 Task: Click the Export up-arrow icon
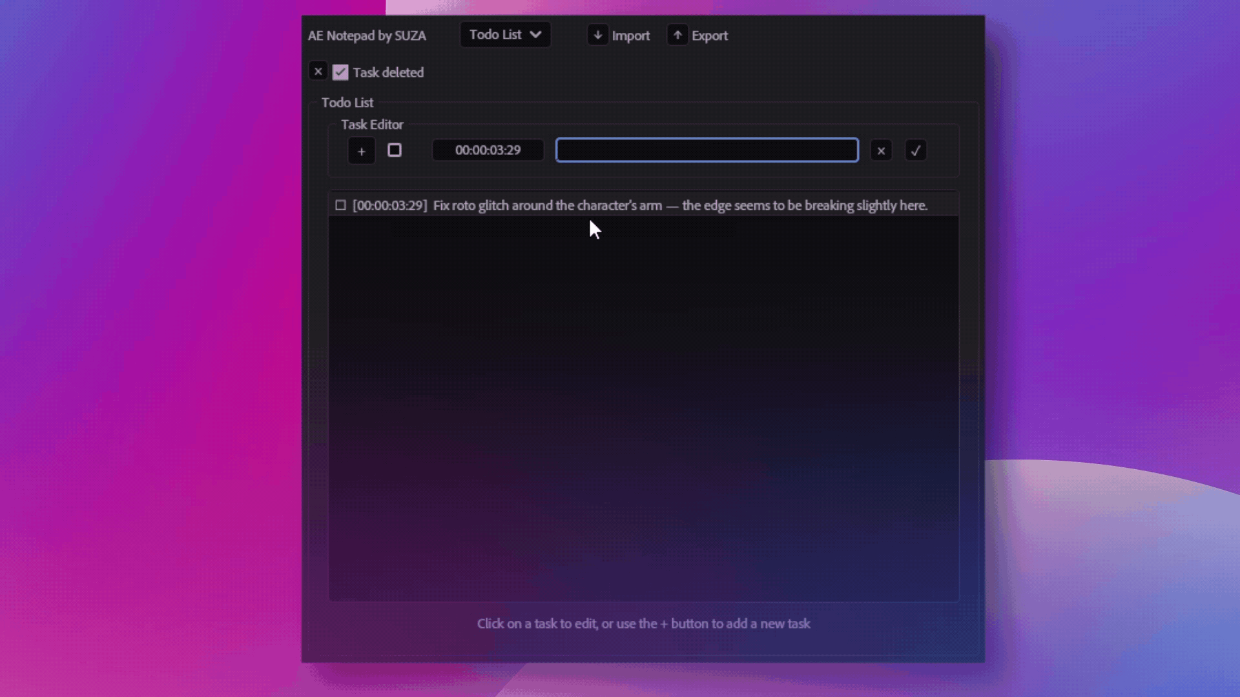(677, 35)
